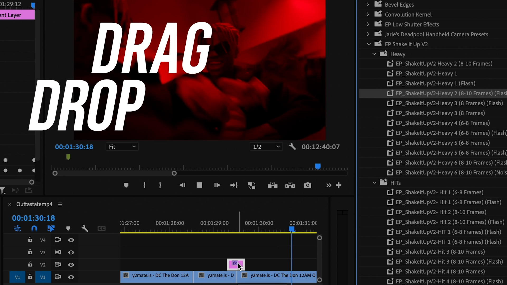
Task: Click the Button Editor plus icon
Action: point(339,185)
